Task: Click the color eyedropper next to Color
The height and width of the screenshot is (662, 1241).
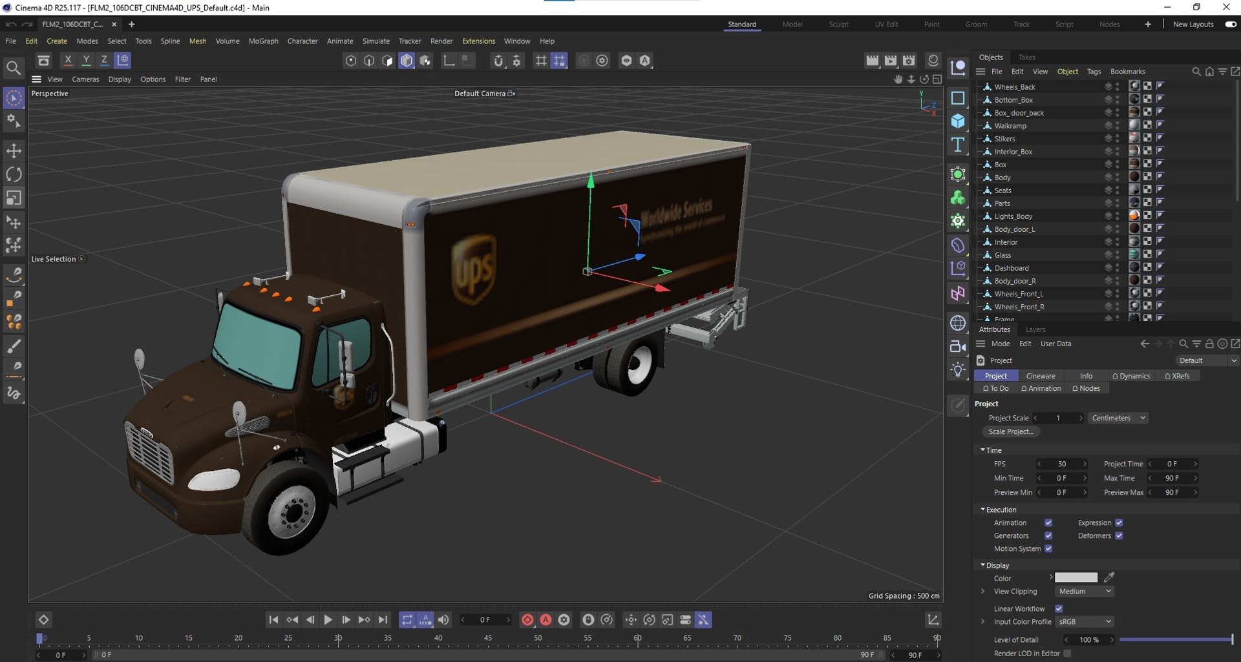Action: tap(1109, 577)
